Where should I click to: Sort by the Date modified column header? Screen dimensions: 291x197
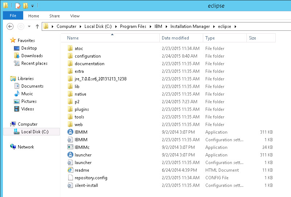[181, 38]
